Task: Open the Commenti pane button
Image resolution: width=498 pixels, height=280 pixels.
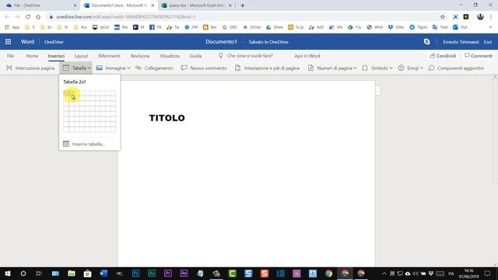Action: coord(479,56)
